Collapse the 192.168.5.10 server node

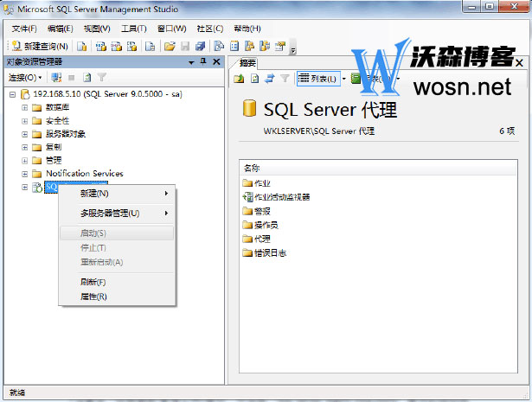click(13, 94)
